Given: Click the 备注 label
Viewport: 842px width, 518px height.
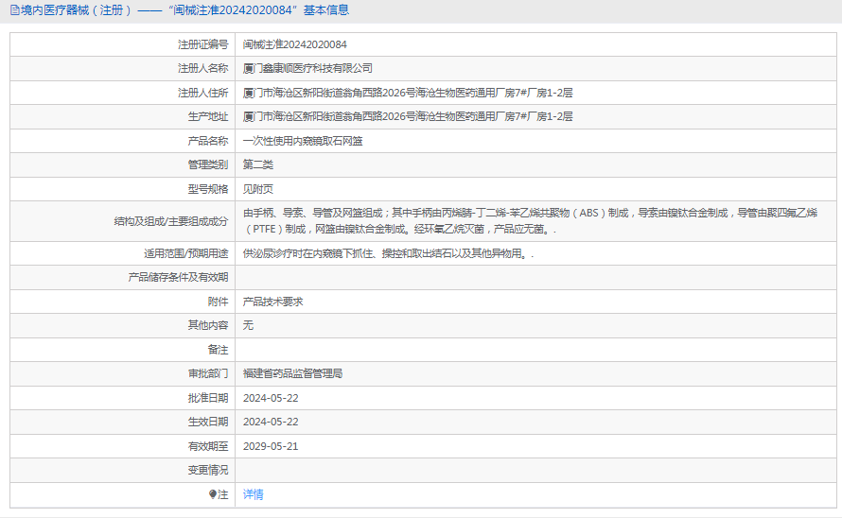Looking at the screenshot, I should pyautogui.click(x=218, y=350).
